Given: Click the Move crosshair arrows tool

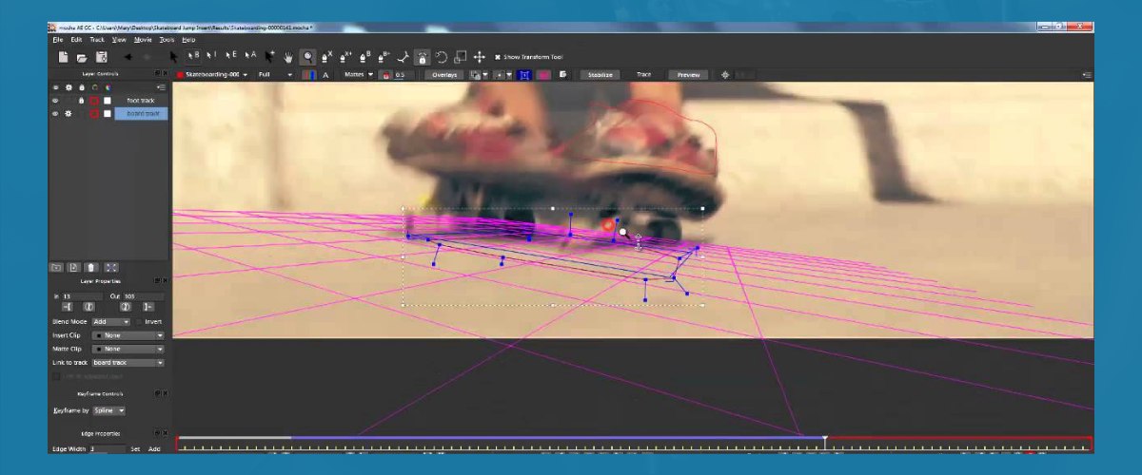Looking at the screenshot, I should 480,57.
